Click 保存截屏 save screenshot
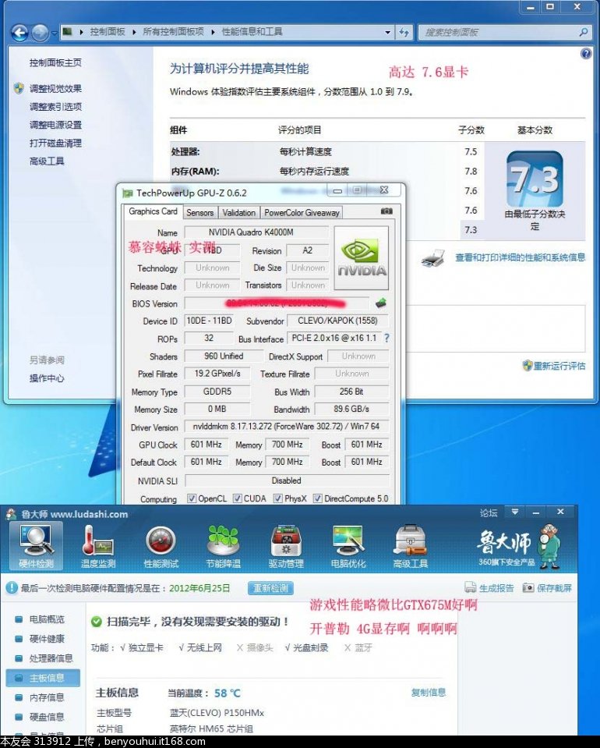The image size is (600, 748). tap(547, 588)
